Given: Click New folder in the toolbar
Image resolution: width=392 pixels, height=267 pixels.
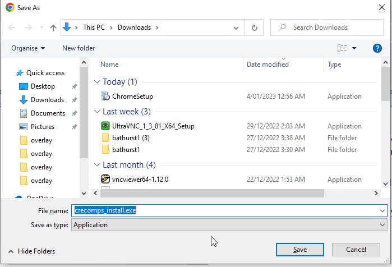Looking at the screenshot, I should (79, 48).
